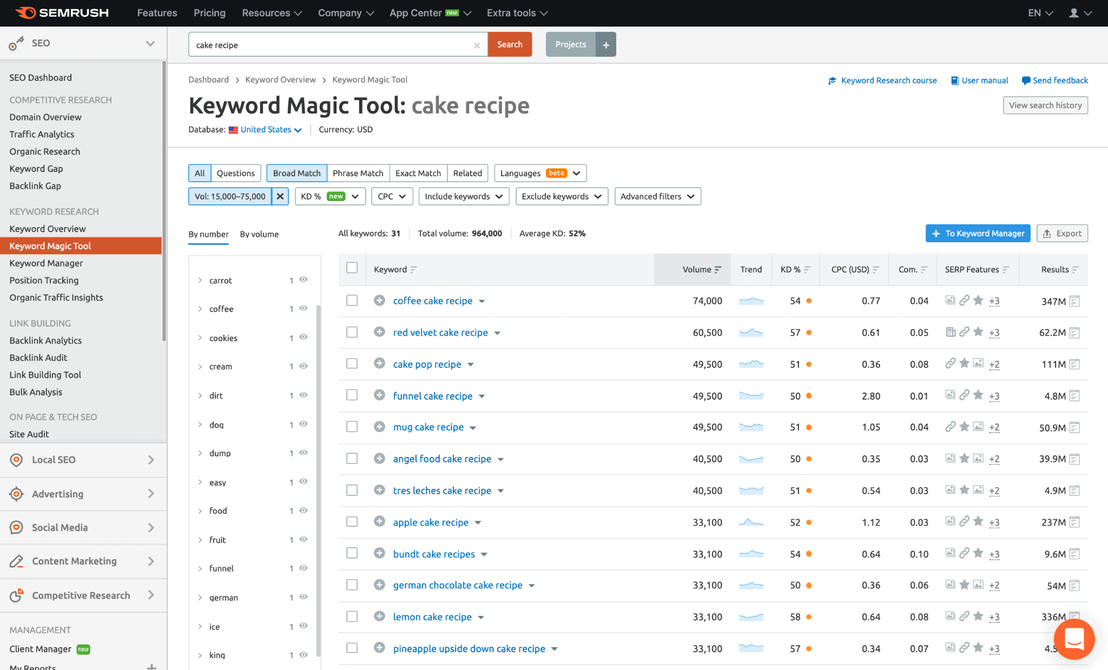This screenshot has width=1108, height=670.
Task: View SERP snapshot icon for funnel cake recipe
Action: [1074, 396]
